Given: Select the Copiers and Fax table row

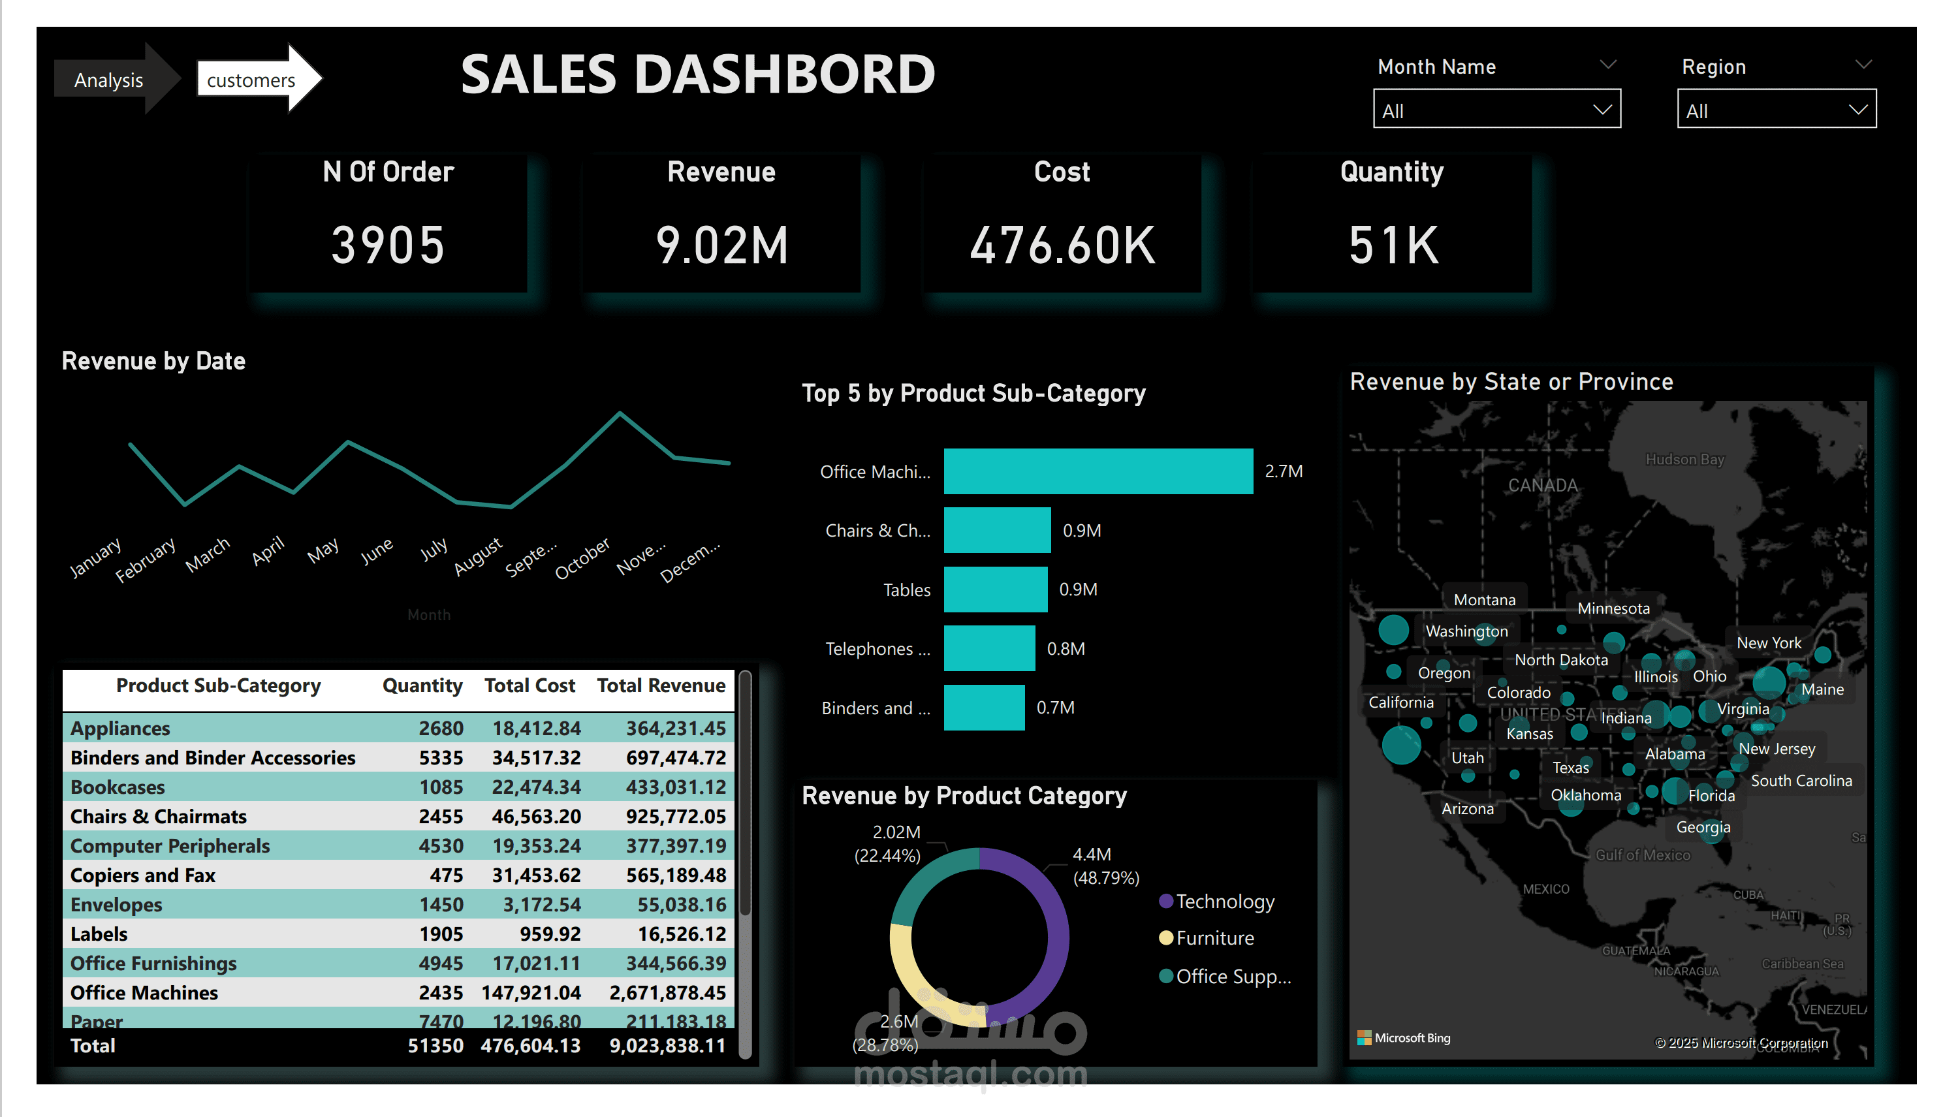Looking at the screenshot, I should 398,875.
